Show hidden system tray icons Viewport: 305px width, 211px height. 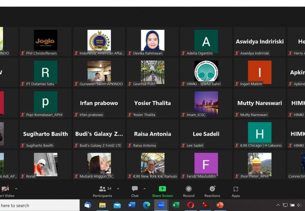278,205
